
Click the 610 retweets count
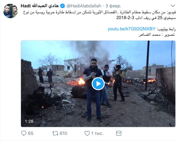[x=63, y=133]
